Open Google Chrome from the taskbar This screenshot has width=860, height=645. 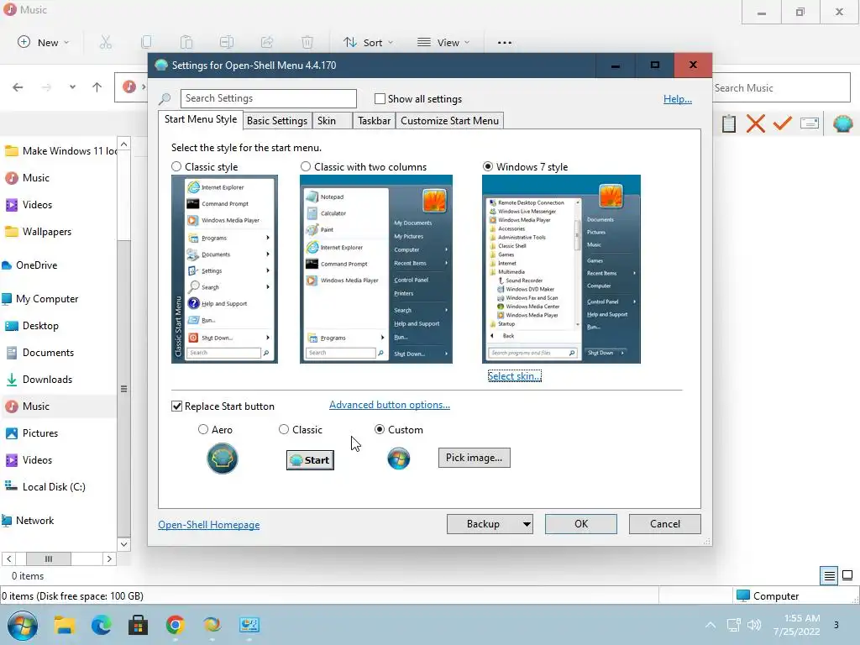point(175,625)
